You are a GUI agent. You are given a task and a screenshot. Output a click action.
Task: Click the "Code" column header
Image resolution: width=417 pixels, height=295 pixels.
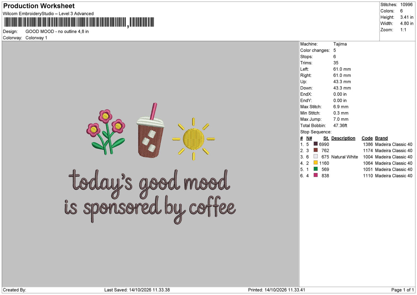(367, 138)
